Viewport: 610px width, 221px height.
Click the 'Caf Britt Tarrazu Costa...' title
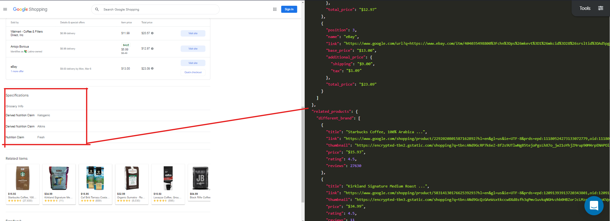pyautogui.click(x=95, y=197)
